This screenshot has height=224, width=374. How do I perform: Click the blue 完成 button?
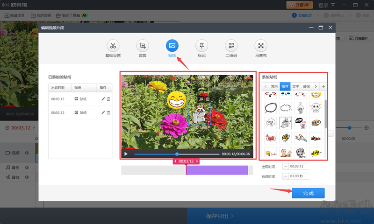coord(308,193)
